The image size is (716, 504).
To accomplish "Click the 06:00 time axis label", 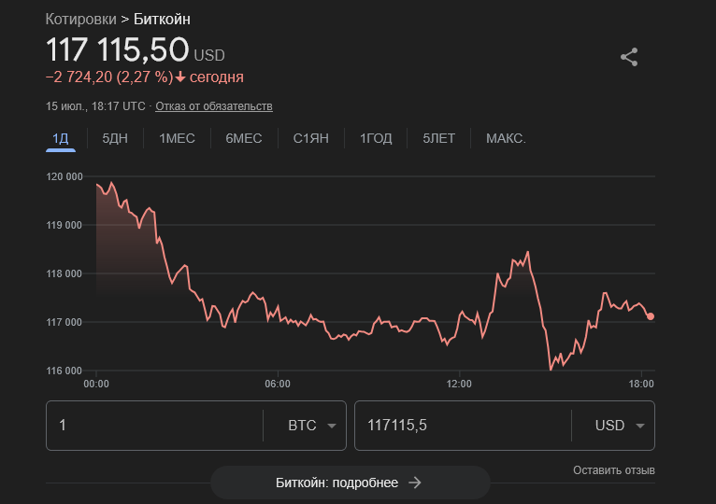I will (x=278, y=384).
